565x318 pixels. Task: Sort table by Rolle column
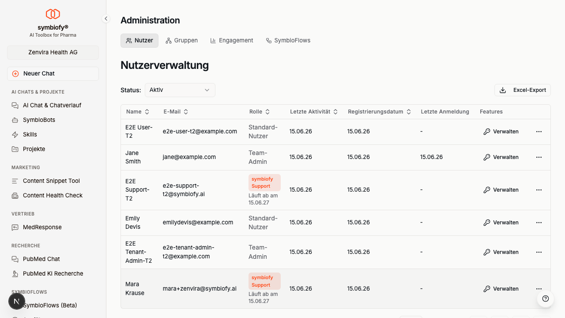260,112
